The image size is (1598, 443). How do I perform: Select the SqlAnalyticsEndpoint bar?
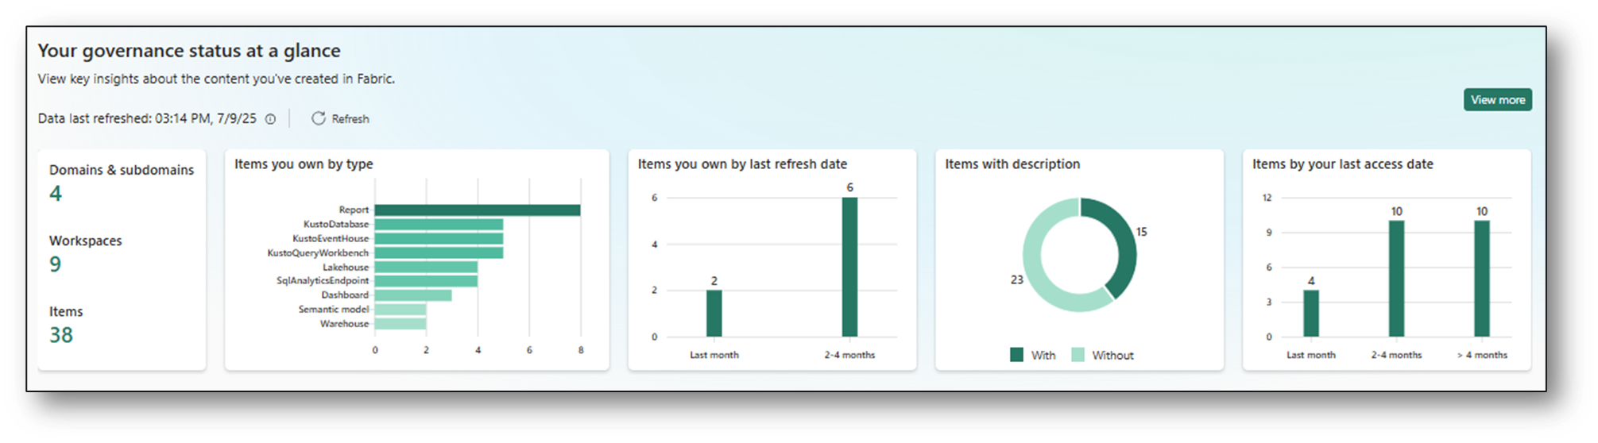(426, 281)
